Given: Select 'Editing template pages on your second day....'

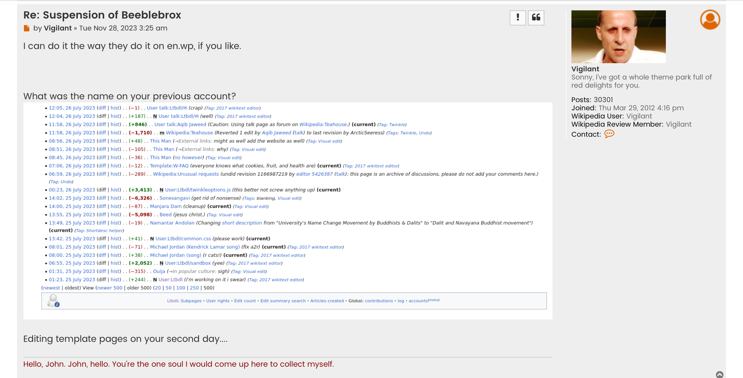Looking at the screenshot, I should tap(125, 339).
